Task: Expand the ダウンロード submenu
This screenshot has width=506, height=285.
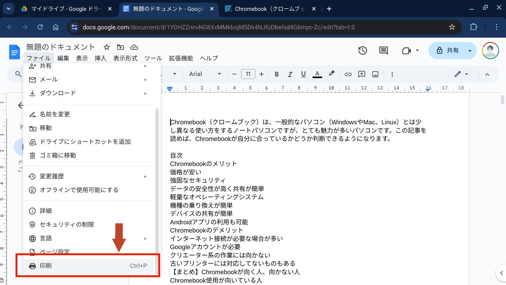Action: point(89,93)
